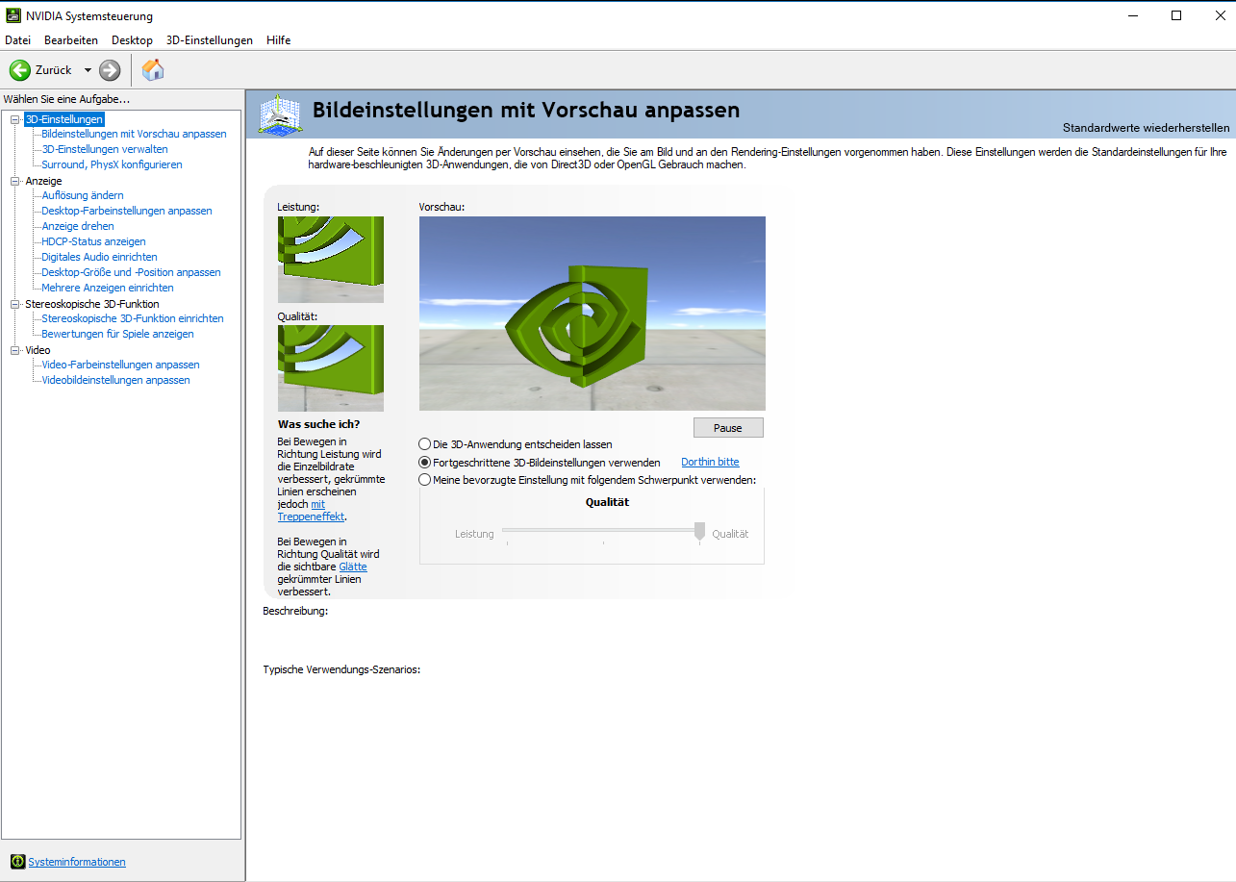Viewport: 1236px width, 882px height.
Task: Collapse the Stereoskopische 3D-Funktion tree node
Action: [14, 304]
